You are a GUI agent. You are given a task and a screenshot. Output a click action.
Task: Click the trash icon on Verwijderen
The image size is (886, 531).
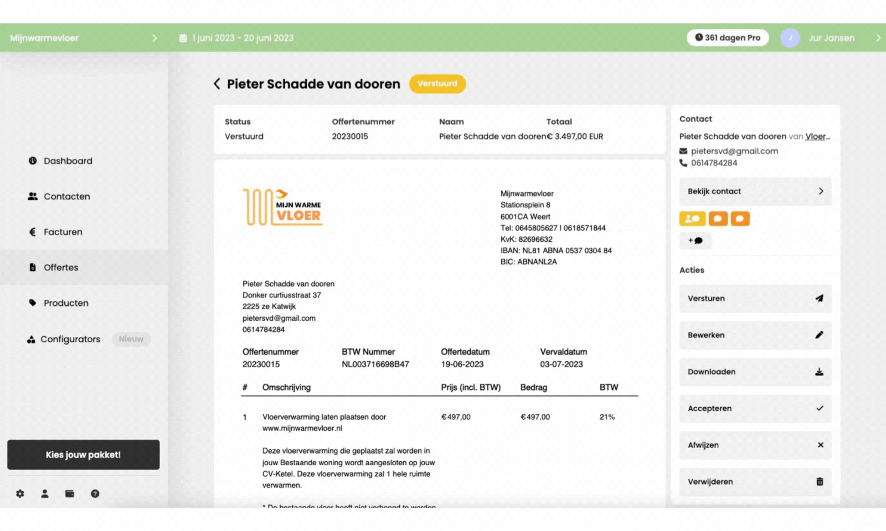(820, 481)
